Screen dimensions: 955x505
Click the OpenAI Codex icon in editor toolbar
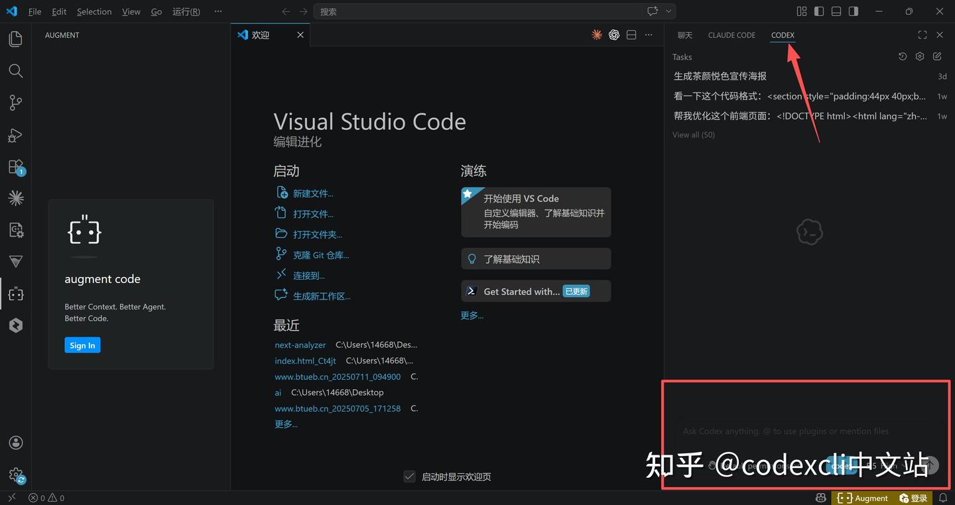pos(614,35)
